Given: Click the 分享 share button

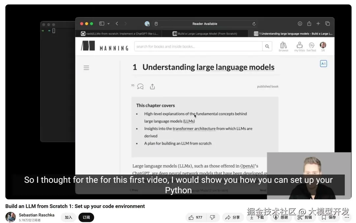Looking at the screenshot, I should tap(233, 217).
